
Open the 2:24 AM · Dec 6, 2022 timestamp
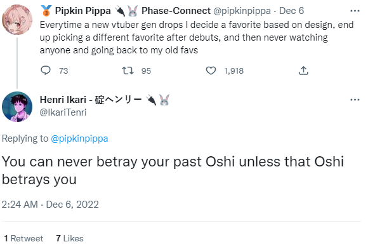tap(50, 205)
